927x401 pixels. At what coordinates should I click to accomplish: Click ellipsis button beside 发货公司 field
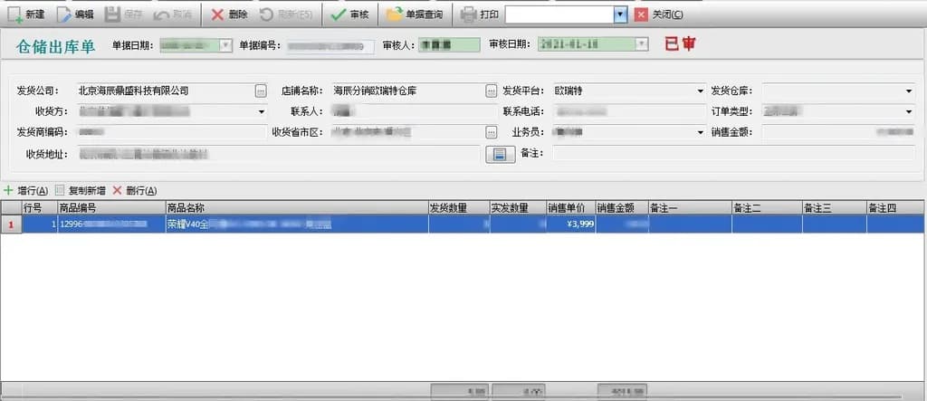pos(261,91)
